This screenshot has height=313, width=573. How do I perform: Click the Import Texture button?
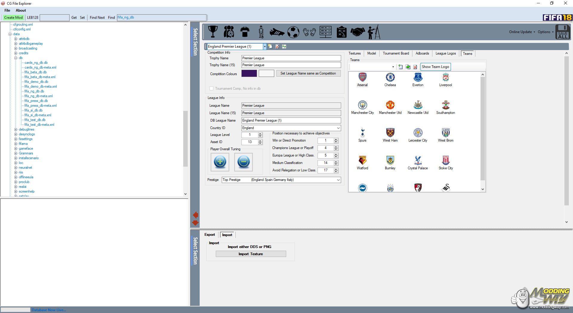[x=251, y=254]
